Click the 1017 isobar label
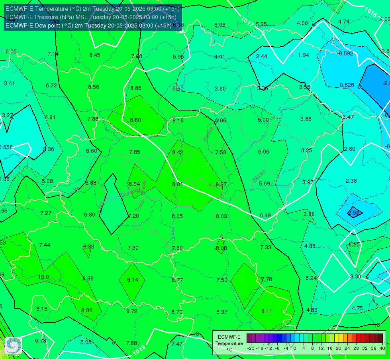 pos(247,22)
